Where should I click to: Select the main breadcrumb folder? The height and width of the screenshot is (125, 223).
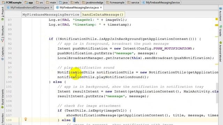click(x=51, y=2)
